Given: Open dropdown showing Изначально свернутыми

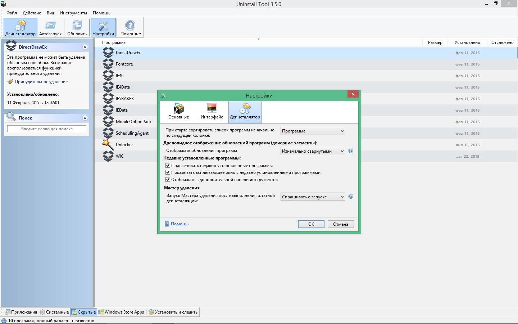Looking at the screenshot, I should pos(313,151).
